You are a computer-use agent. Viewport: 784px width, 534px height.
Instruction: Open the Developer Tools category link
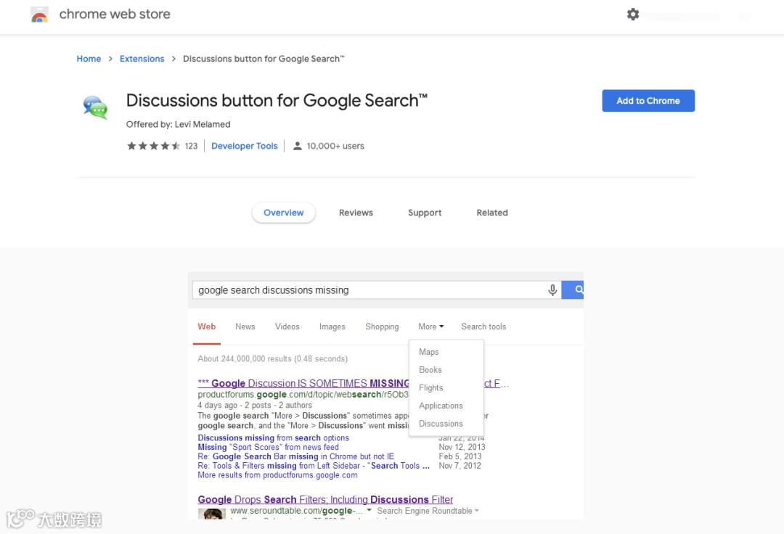(x=244, y=146)
